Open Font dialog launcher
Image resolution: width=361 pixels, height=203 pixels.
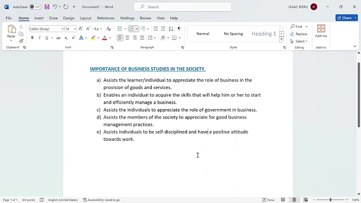[x=112, y=47]
